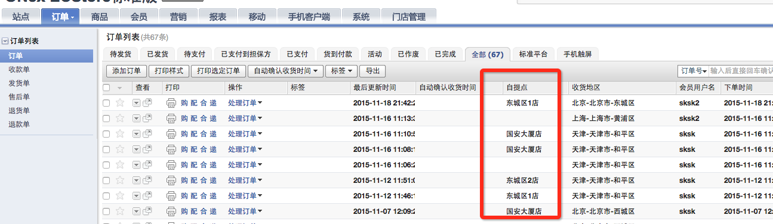The image size is (773, 224).
Task: Open the 标签 toolbar dropdown
Action: click(x=341, y=71)
